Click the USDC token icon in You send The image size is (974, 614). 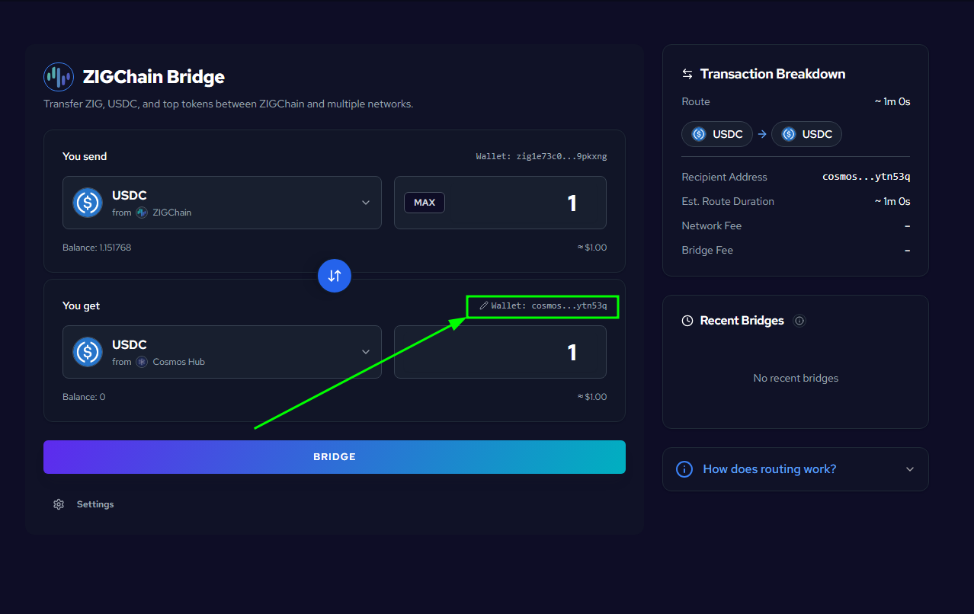click(87, 203)
